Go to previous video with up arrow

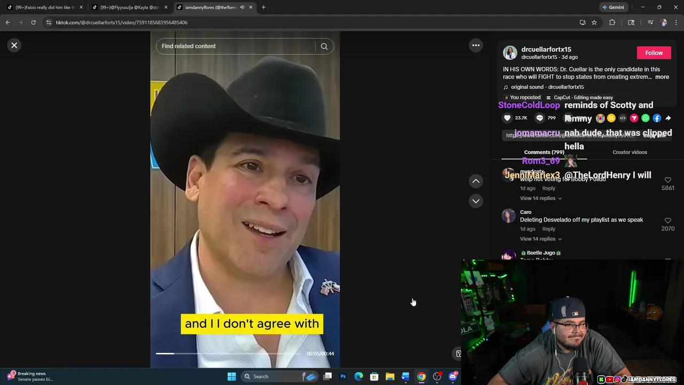[476, 181]
